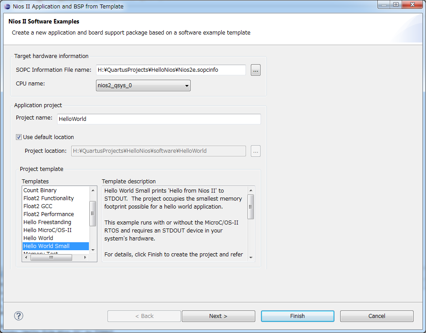Select Hello Freestanding template
The width and height of the screenshot is (426, 333).
click(56, 222)
